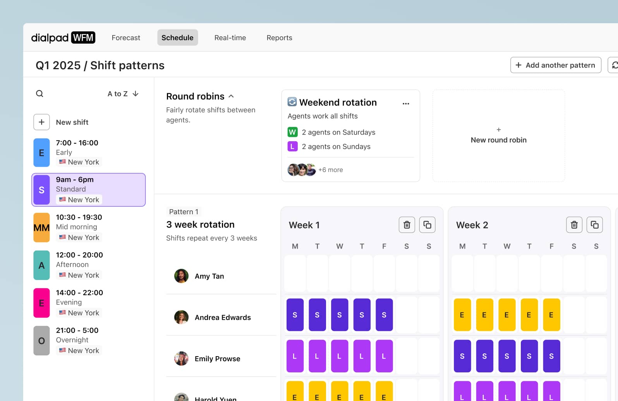Viewport: 618px width, 401px height.
Task: Create a New round robin
Action: click(498, 136)
